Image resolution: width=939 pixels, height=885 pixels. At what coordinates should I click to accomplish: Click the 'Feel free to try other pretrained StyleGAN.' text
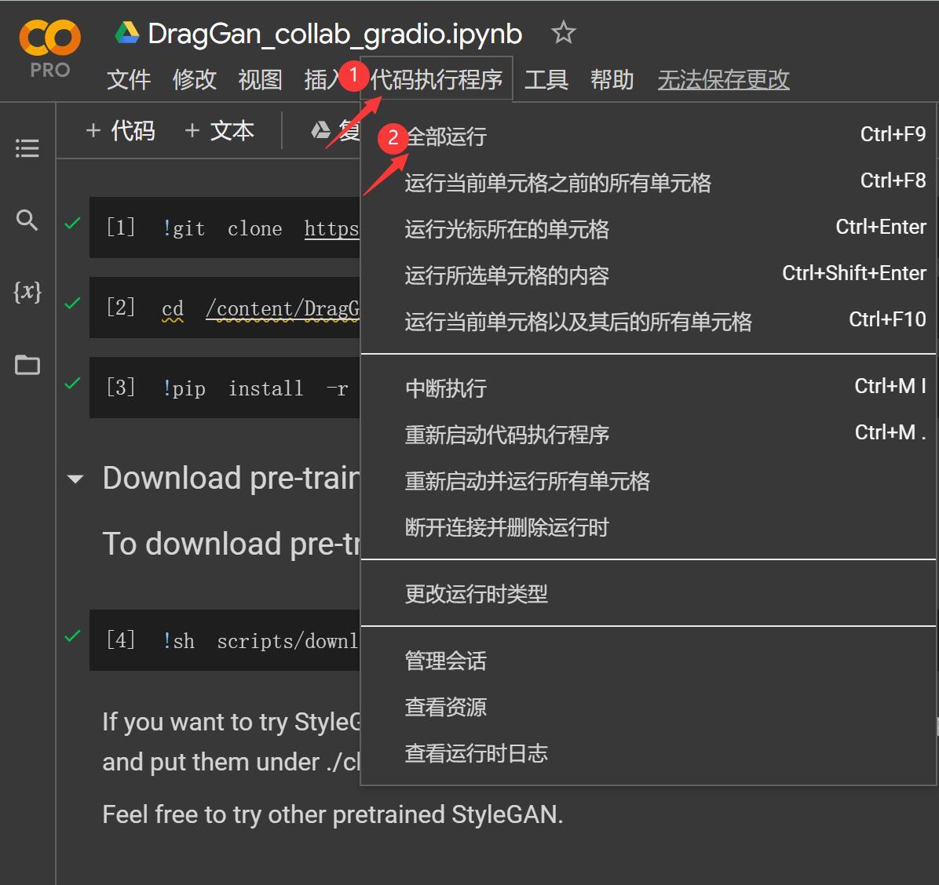click(332, 814)
